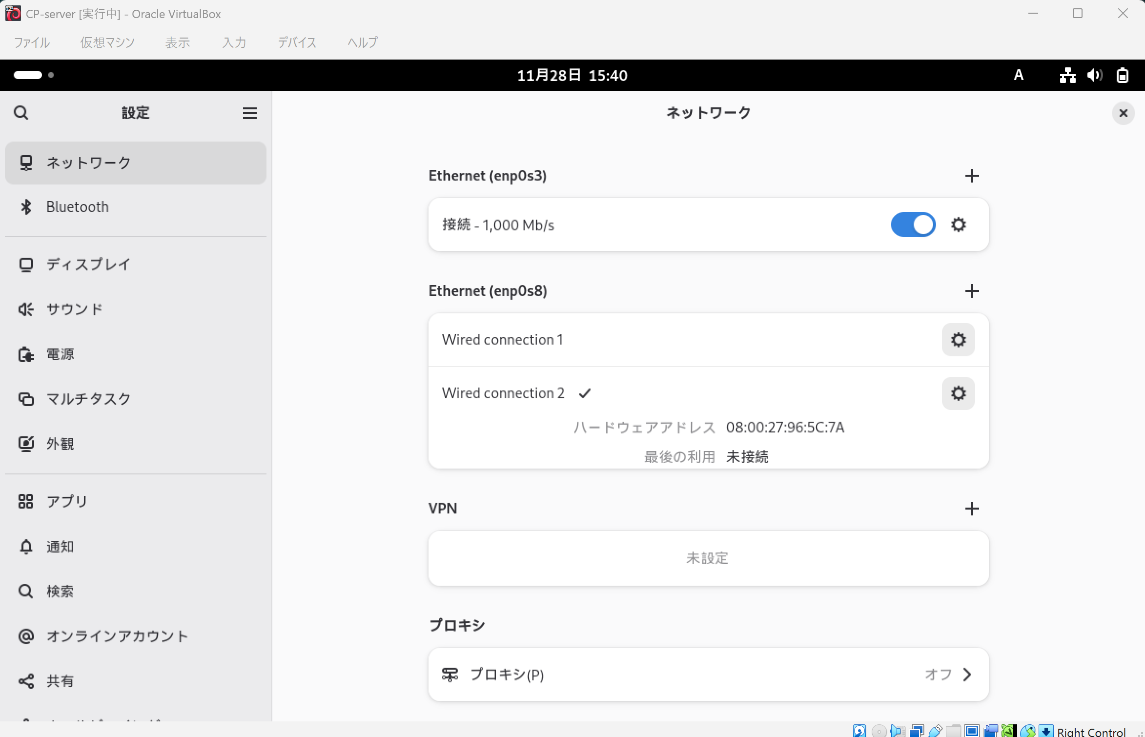Add a new VPN connection
This screenshot has height=737, width=1145.
point(972,509)
